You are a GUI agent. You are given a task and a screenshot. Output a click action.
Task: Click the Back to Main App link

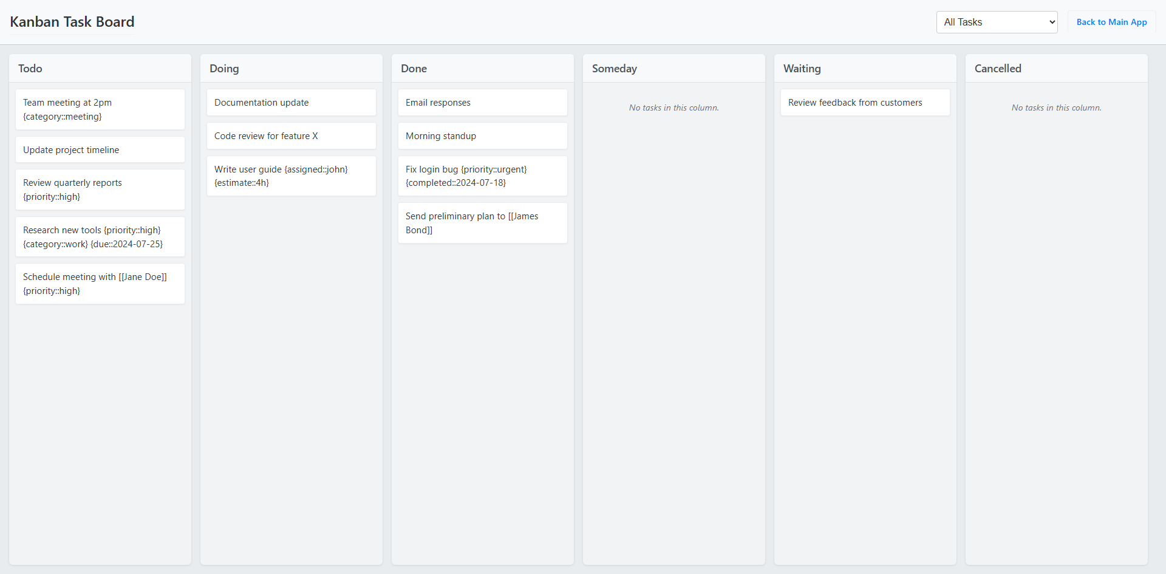[x=1111, y=22]
